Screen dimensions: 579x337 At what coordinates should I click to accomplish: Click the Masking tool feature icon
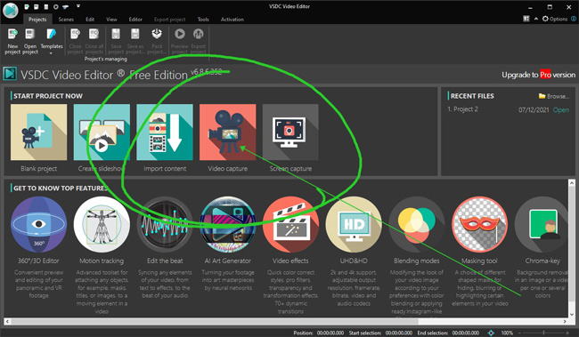tap(479, 225)
